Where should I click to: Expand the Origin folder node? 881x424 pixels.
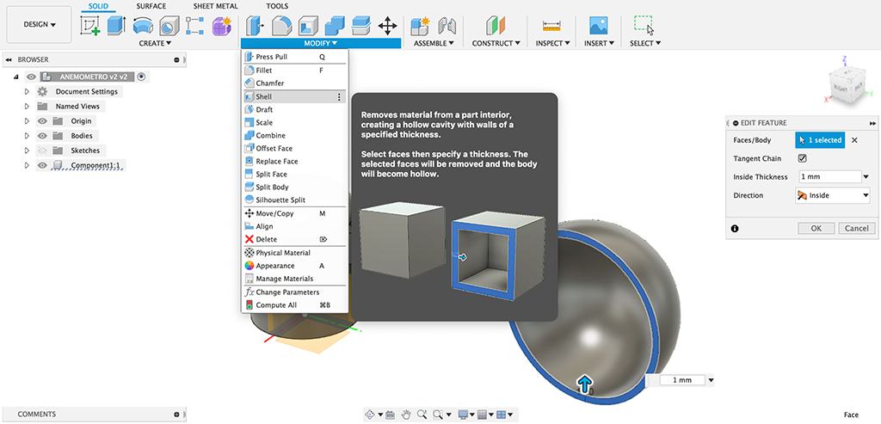coord(27,120)
